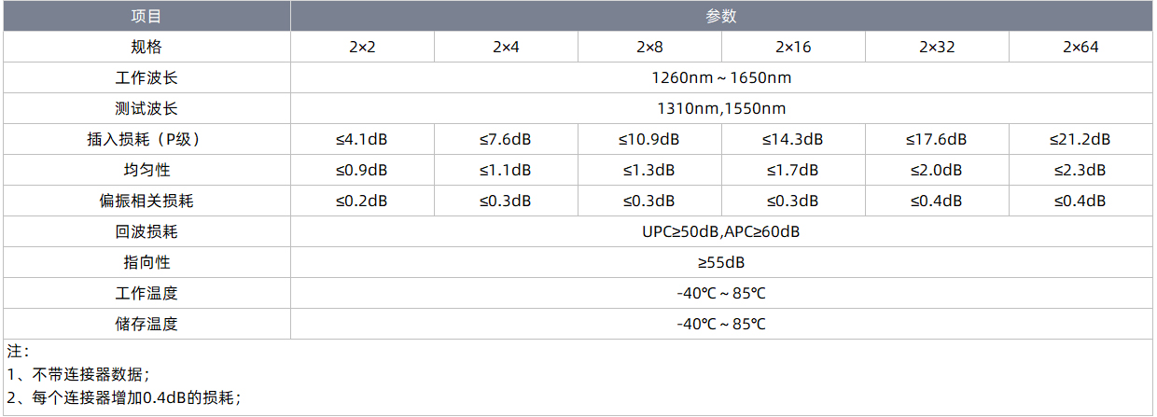Click the 1310nm,1550nm test wavelength cell
This screenshot has height=417, width=1157.
coord(721,108)
